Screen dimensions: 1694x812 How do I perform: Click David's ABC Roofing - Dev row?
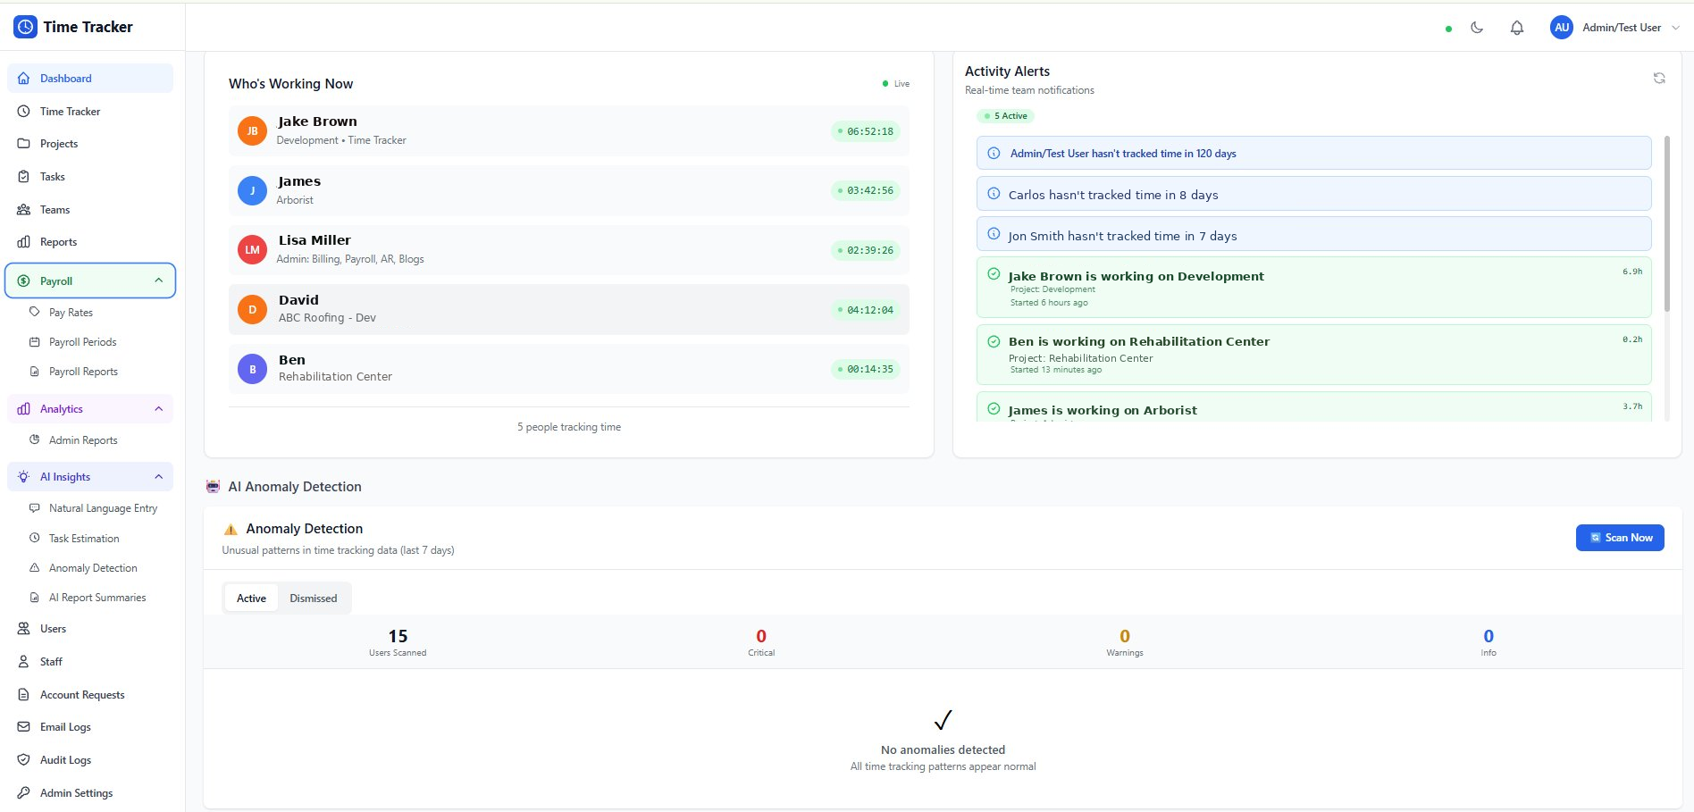568,310
